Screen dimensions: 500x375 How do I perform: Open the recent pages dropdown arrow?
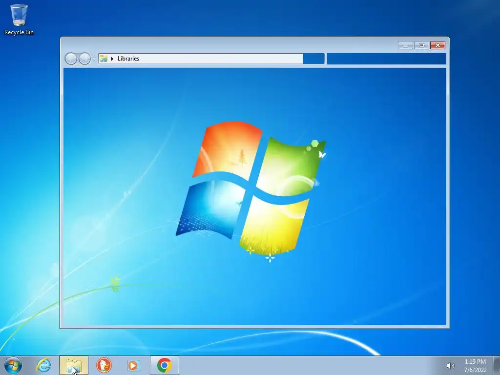[x=94, y=59]
